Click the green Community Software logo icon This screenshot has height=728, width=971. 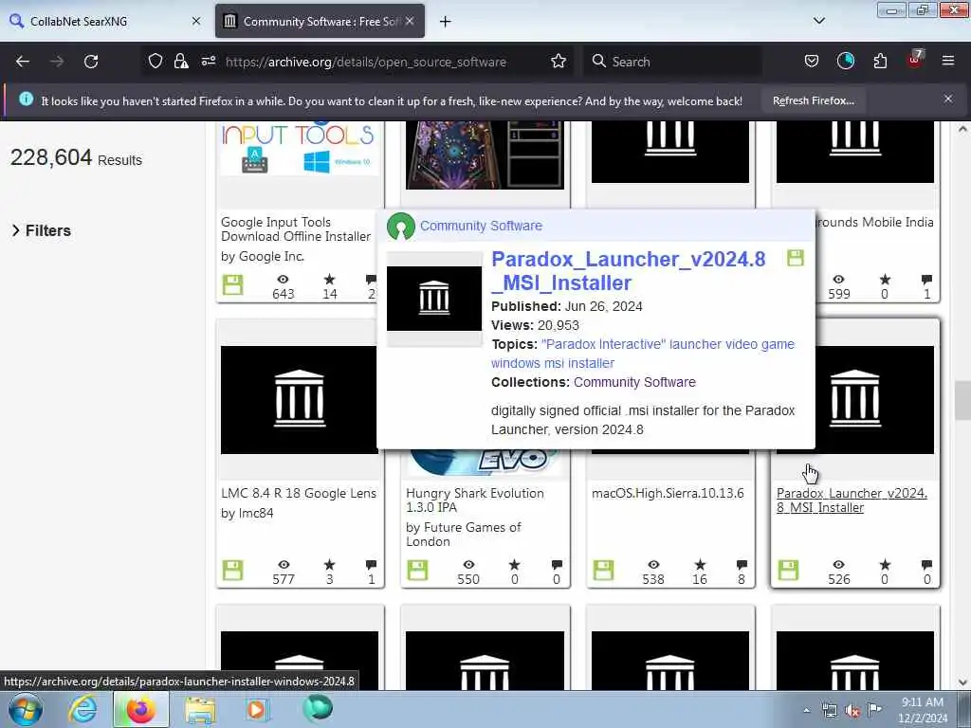401,226
